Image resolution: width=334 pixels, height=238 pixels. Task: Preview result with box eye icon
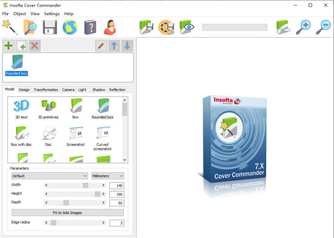pyautogui.click(x=186, y=27)
